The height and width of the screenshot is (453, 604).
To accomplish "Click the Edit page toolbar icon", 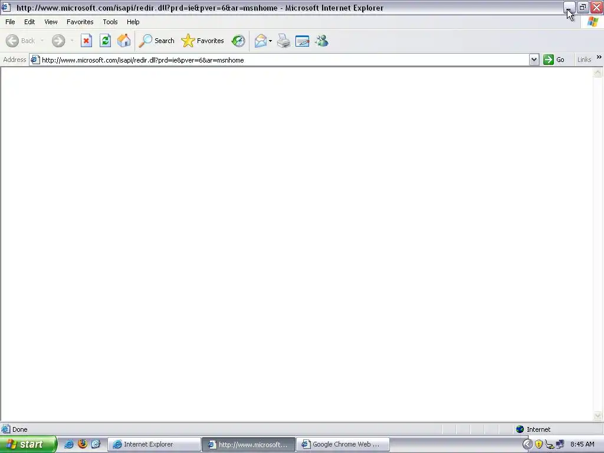I will pos(303,41).
